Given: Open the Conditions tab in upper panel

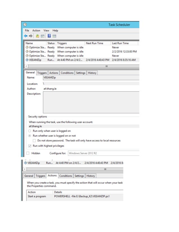Looking at the screenshot, I should [x=67, y=73].
